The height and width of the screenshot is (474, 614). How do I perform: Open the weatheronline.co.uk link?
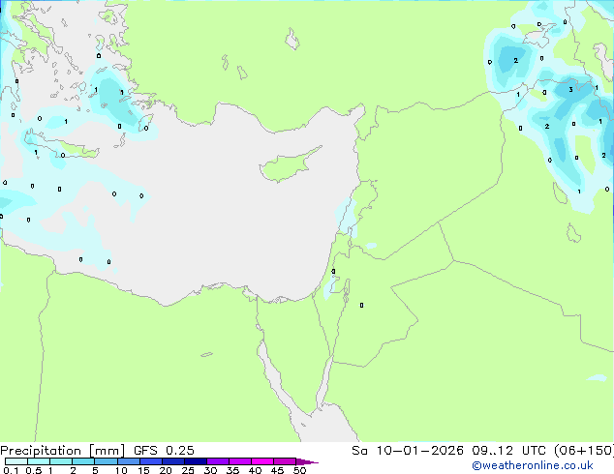click(533, 465)
